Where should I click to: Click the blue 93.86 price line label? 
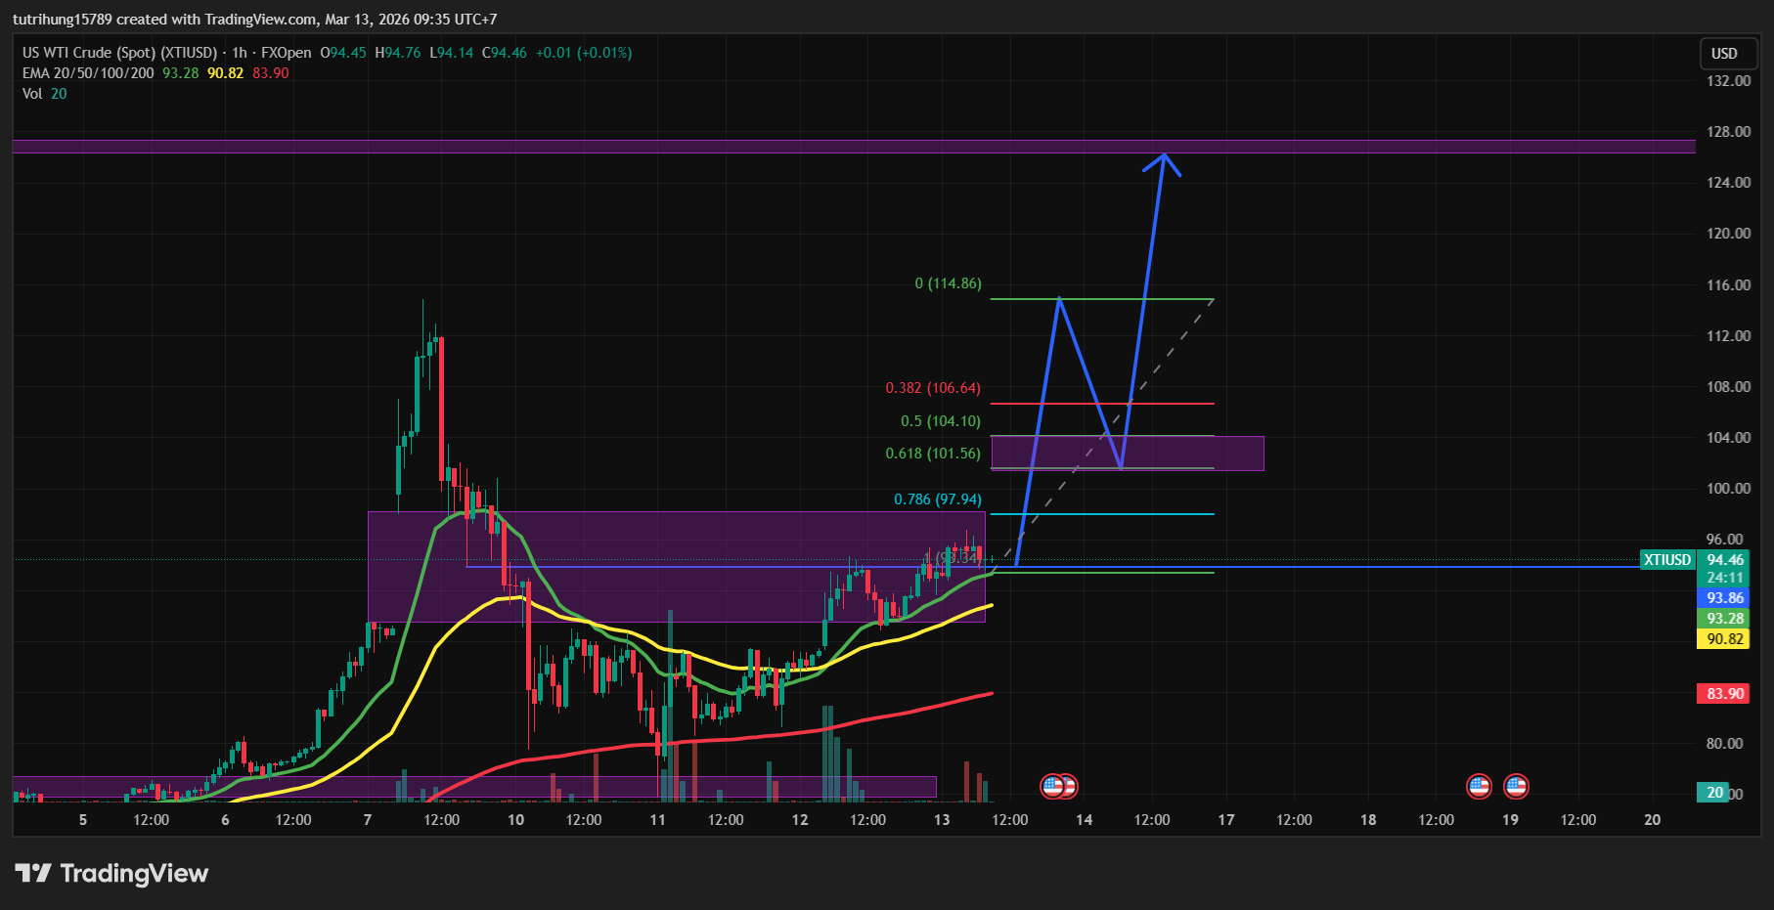(1724, 598)
